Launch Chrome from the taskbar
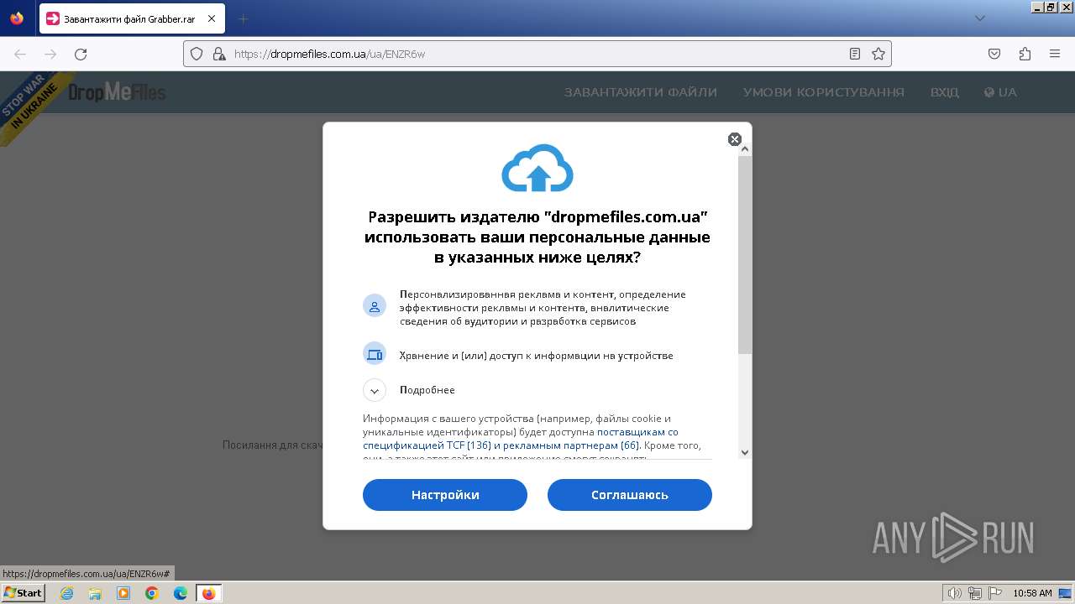 click(152, 593)
